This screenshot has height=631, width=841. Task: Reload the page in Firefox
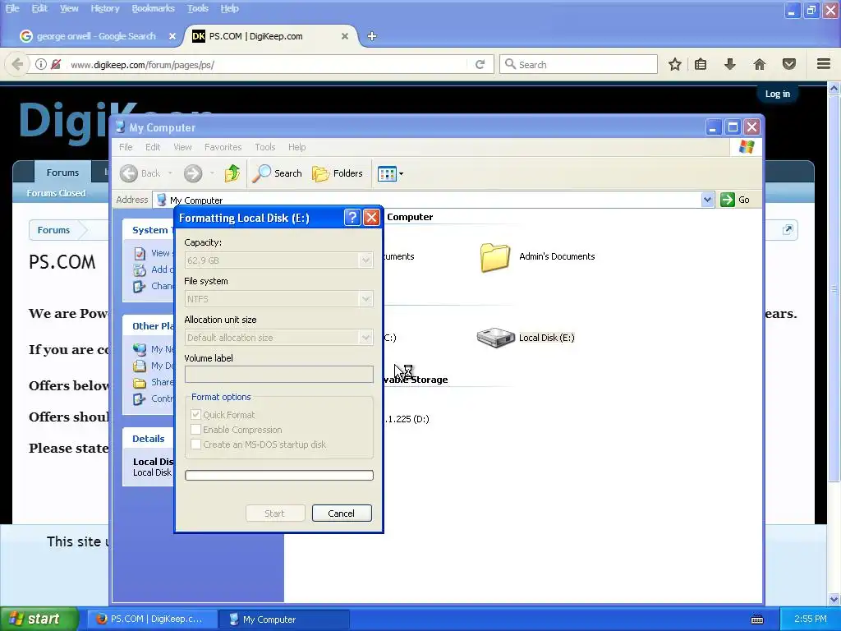(x=480, y=64)
